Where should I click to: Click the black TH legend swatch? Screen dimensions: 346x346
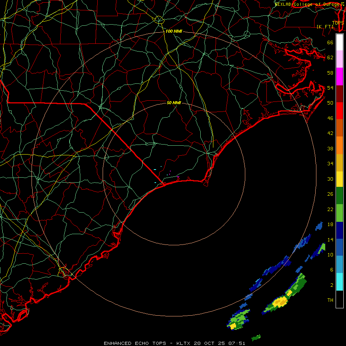339,299
